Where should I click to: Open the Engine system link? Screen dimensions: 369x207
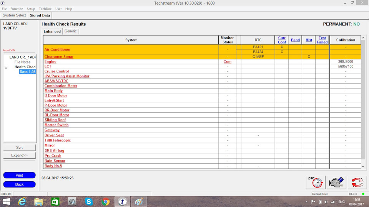coord(50,61)
